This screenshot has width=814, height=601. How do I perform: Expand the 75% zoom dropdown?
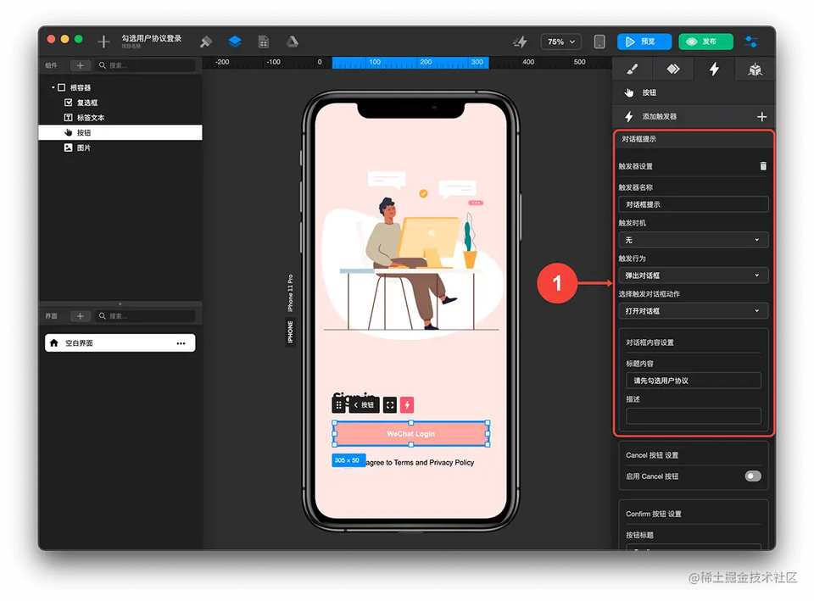pos(560,42)
